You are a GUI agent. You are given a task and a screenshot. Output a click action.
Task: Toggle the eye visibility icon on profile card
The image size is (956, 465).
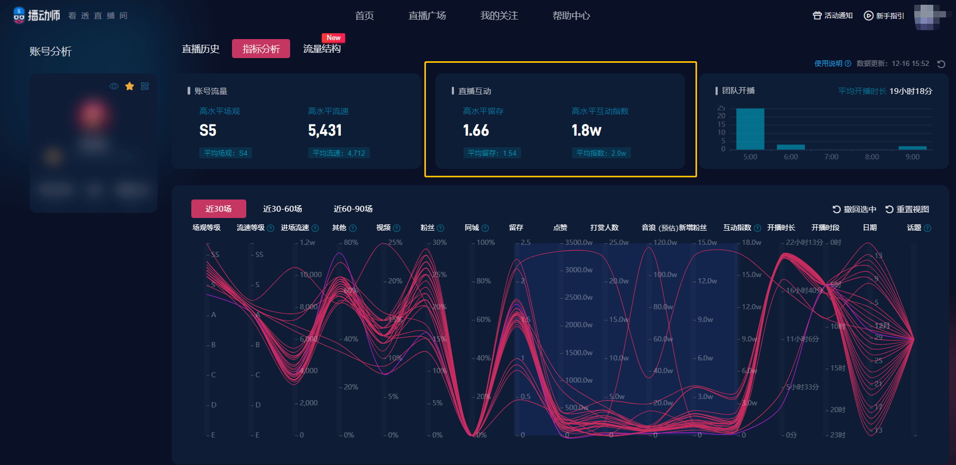click(x=114, y=86)
